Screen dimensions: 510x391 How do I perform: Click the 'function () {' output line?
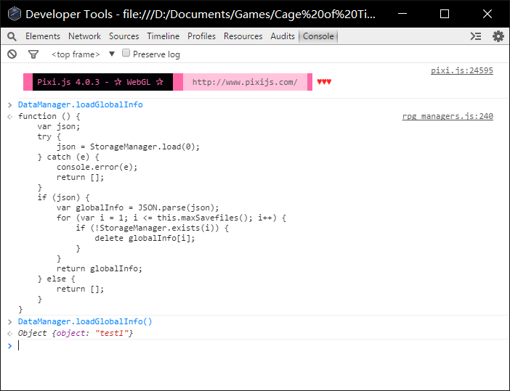[x=49, y=116]
